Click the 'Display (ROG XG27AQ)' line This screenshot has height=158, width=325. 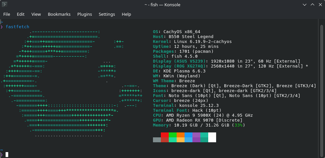[x=231, y=66]
